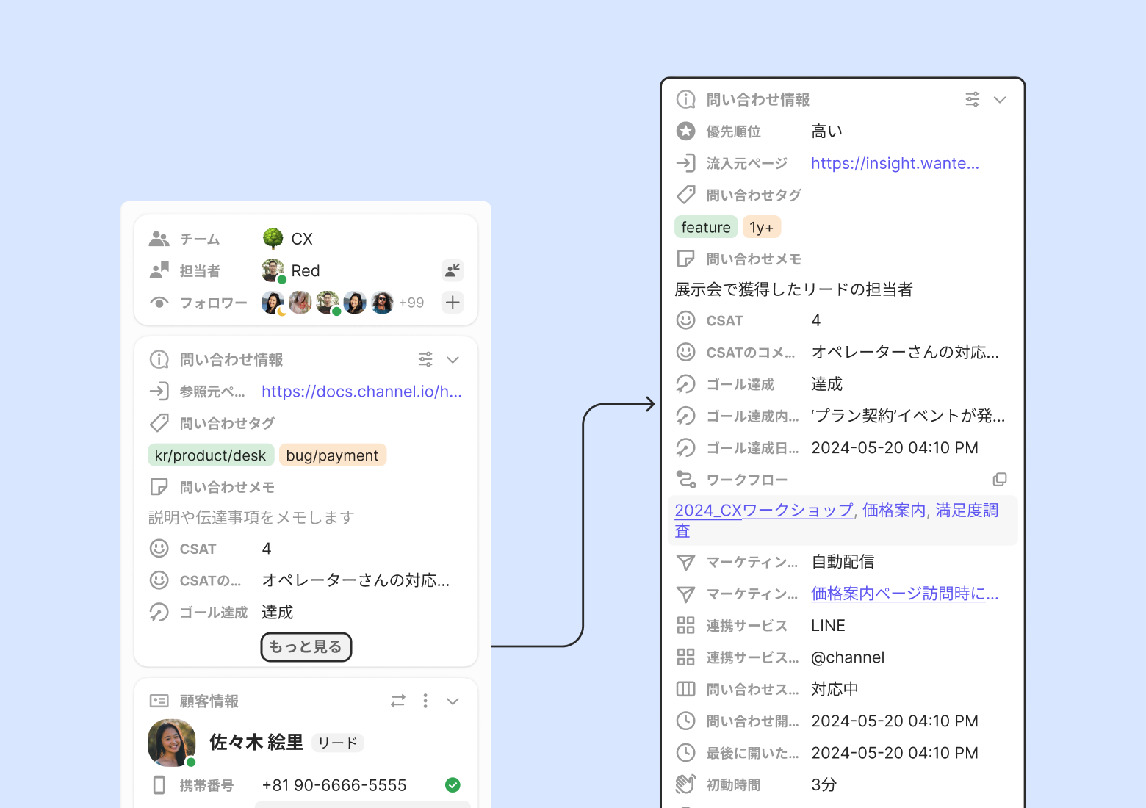Click the 問い合わせス... columns icon
Viewport: 1146px width, 808px height.
[686, 689]
